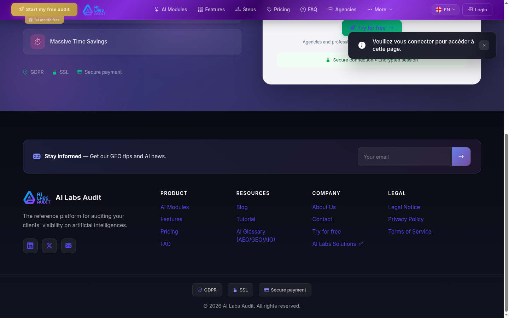Click the Login button
509x318 pixels.
click(477, 10)
